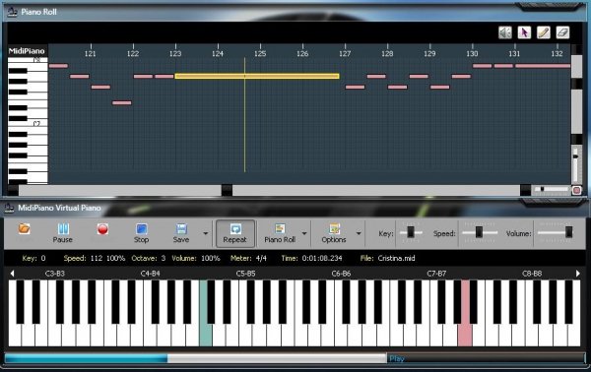Toggle the speaker preview icon in Piano Roll
Image resolution: width=591 pixels, height=372 pixels.
click(505, 32)
